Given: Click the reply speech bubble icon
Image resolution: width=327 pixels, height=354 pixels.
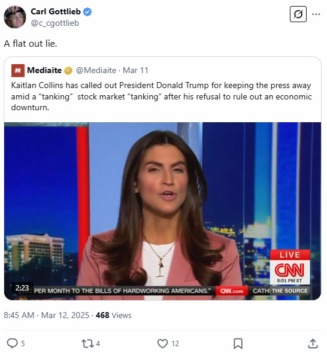Looking at the screenshot, I should tap(12, 343).
